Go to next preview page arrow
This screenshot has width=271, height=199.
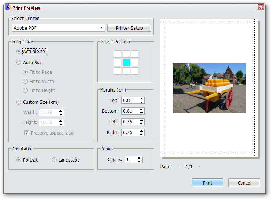point(199,166)
